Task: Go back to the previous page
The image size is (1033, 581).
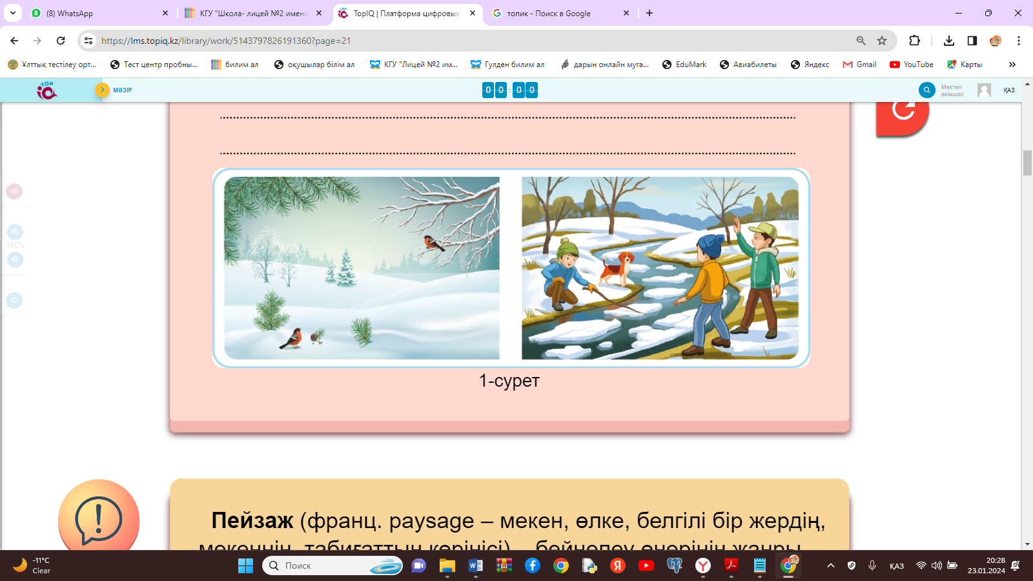Action: pos(14,41)
